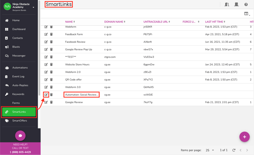Open the column display options menu
This screenshot has height=155, width=254.
(x=247, y=14)
